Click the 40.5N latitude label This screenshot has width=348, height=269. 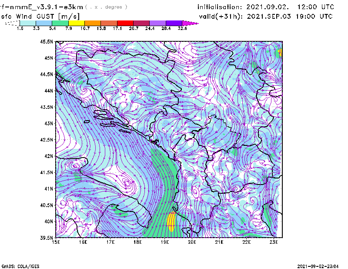pyautogui.click(x=47, y=205)
